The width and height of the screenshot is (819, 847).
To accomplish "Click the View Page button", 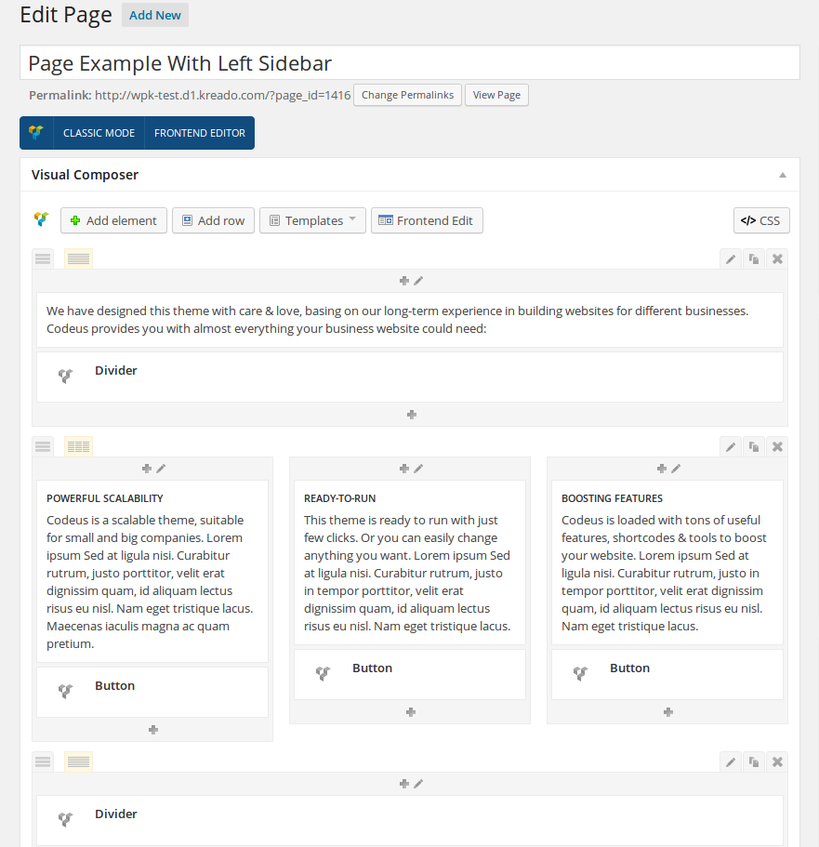I will (496, 95).
